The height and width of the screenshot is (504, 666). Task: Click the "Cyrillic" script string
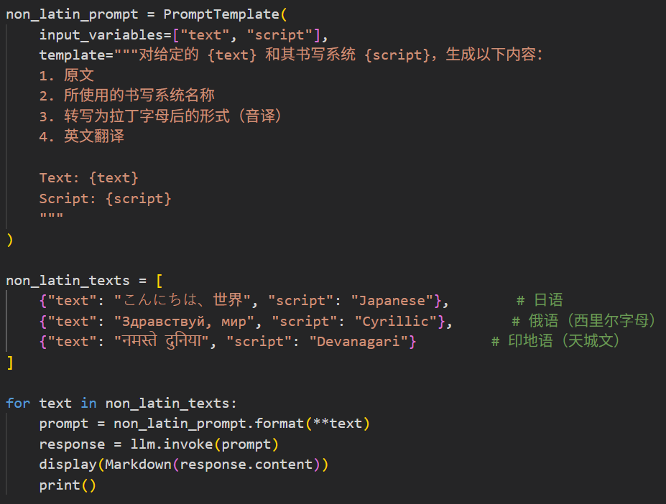[396, 322]
